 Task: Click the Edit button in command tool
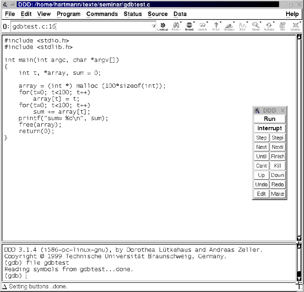(x=261, y=194)
